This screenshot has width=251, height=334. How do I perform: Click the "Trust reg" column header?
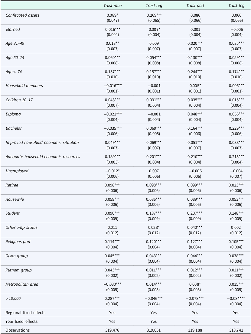pos(154,6)
